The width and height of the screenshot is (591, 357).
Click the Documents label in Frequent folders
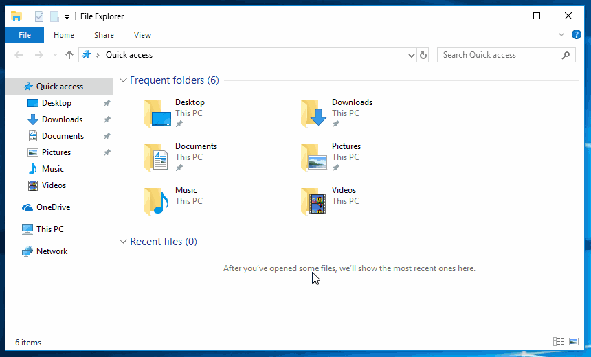coord(196,146)
